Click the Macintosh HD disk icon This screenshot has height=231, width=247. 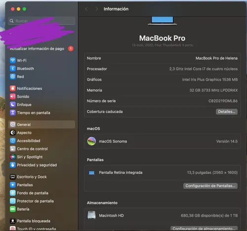[x=91, y=215]
